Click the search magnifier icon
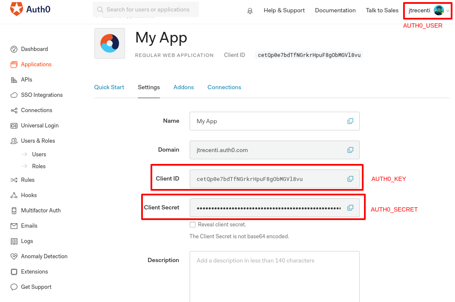Screen dimensions: 455x302 pos(100,10)
